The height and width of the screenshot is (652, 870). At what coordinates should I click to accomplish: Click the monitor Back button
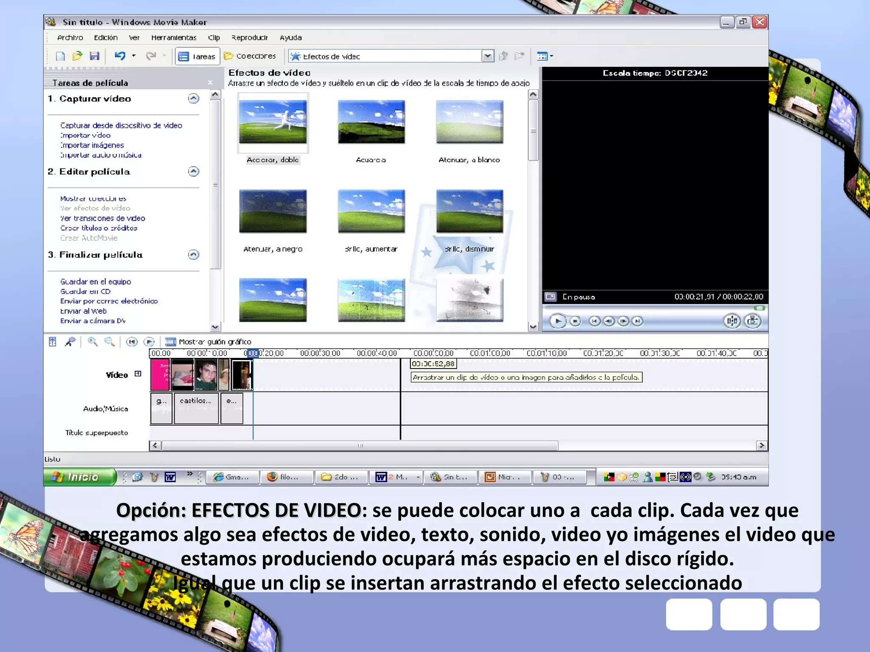point(594,321)
